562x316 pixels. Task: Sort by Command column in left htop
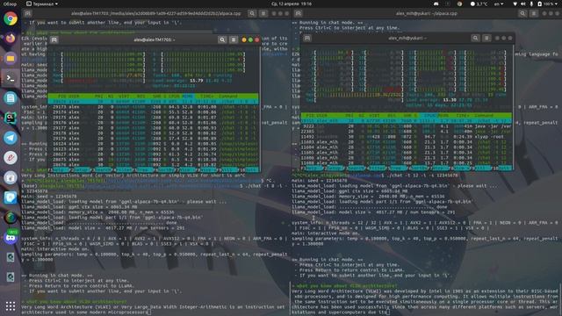coord(228,96)
